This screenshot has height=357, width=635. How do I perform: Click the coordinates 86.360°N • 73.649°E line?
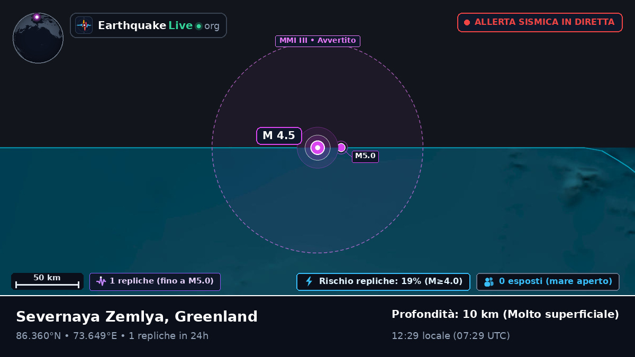point(112,336)
